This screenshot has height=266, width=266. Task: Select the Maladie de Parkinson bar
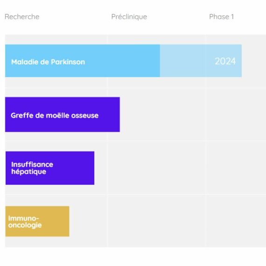pos(123,61)
